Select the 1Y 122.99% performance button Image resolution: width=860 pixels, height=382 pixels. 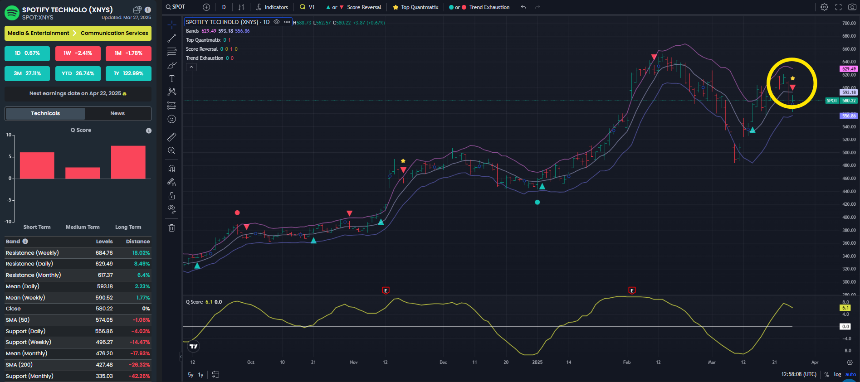click(128, 73)
